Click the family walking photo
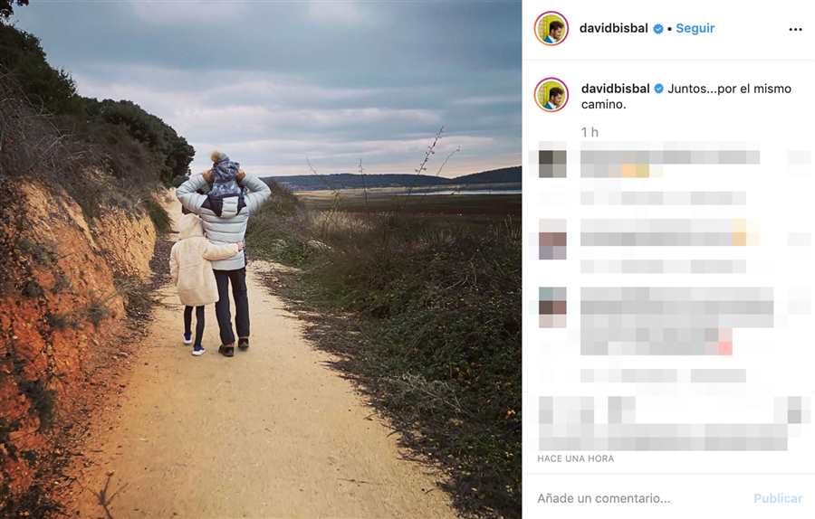The width and height of the screenshot is (815, 519). tap(261, 259)
